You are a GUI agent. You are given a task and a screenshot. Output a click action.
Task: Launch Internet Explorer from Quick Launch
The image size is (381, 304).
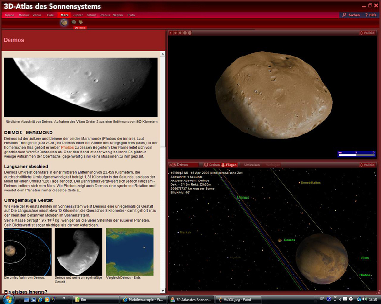(x=40, y=300)
